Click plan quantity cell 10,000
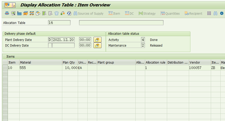The width and height of the screenshot is (225, 121). click(x=70, y=68)
